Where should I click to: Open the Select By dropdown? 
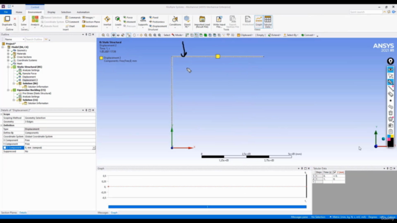pyautogui.click(x=291, y=35)
